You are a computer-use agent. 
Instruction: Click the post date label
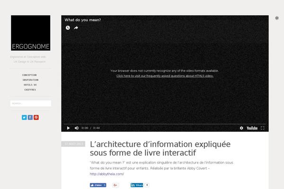[73, 144]
